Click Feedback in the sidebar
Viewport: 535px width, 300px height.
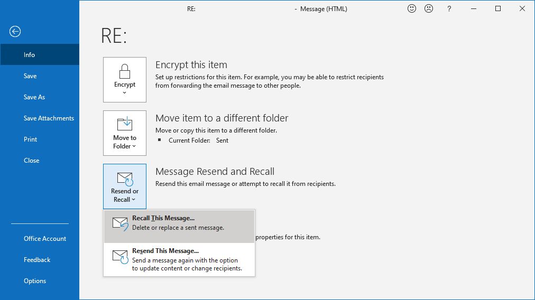pyautogui.click(x=37, y=260)
